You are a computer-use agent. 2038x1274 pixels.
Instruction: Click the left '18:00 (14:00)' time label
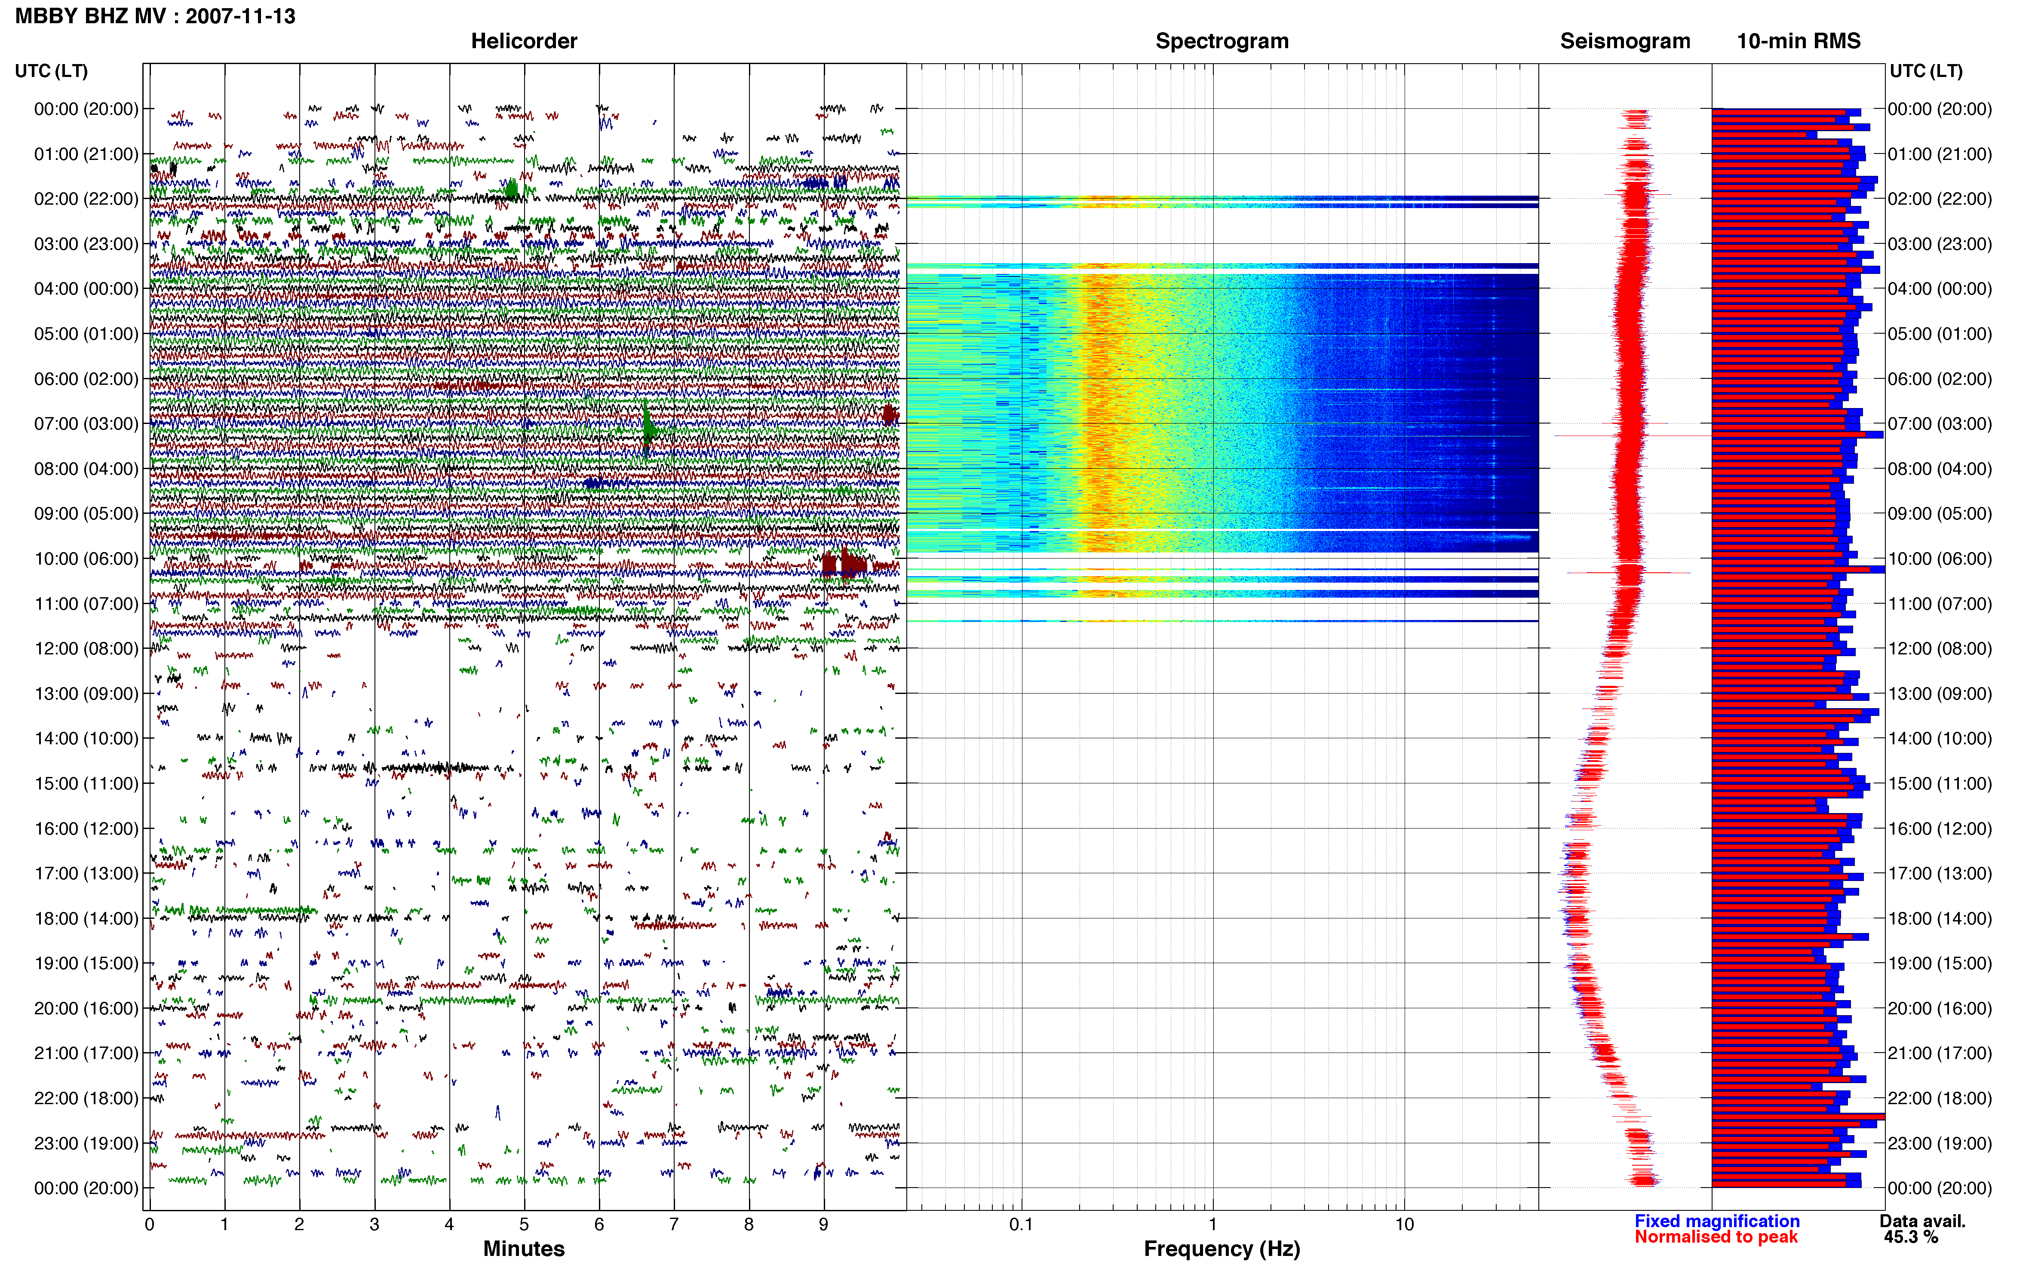86,918
